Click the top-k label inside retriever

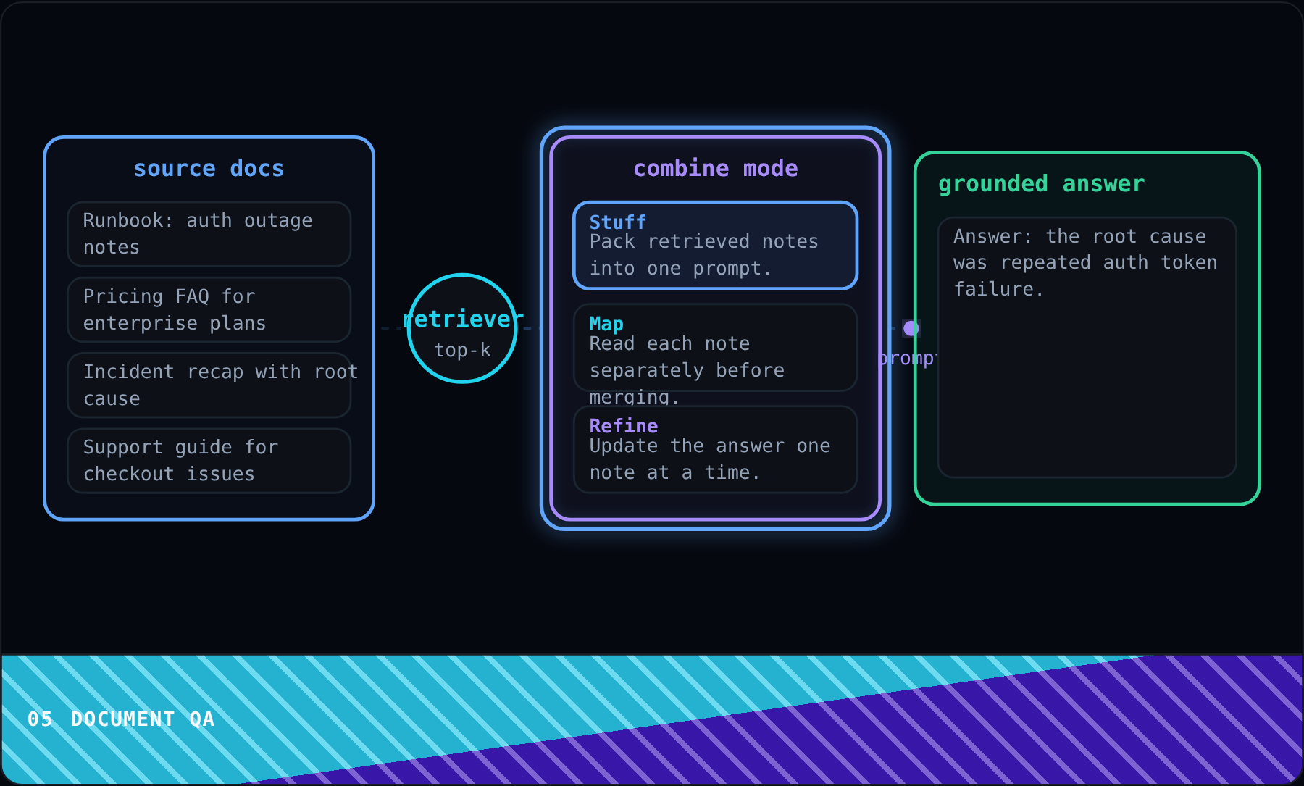pos(462,350)
